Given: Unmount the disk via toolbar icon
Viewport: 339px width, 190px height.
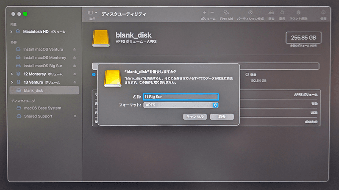Looking at the screenshot, I should click(298, 13).
